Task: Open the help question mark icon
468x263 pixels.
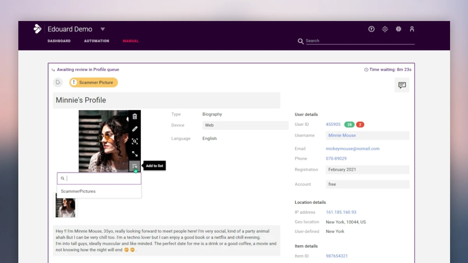Action: coord(371,29)
